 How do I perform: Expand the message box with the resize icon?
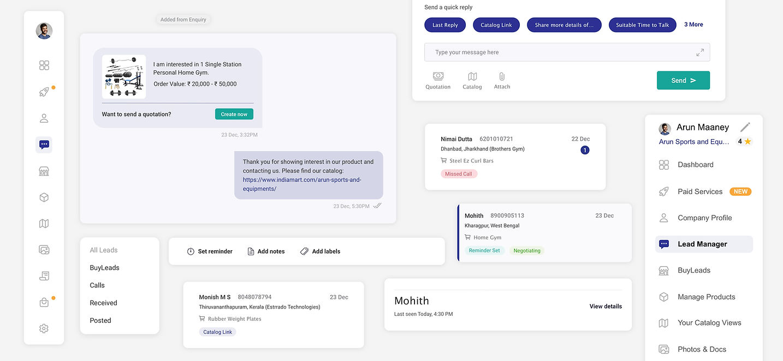pyautogui.click(x=700, y=52)
